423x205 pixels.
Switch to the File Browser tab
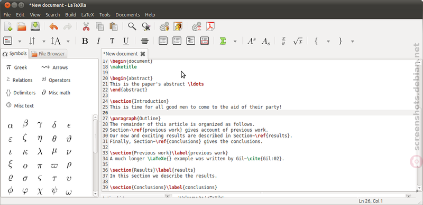[x=48, y=54]
